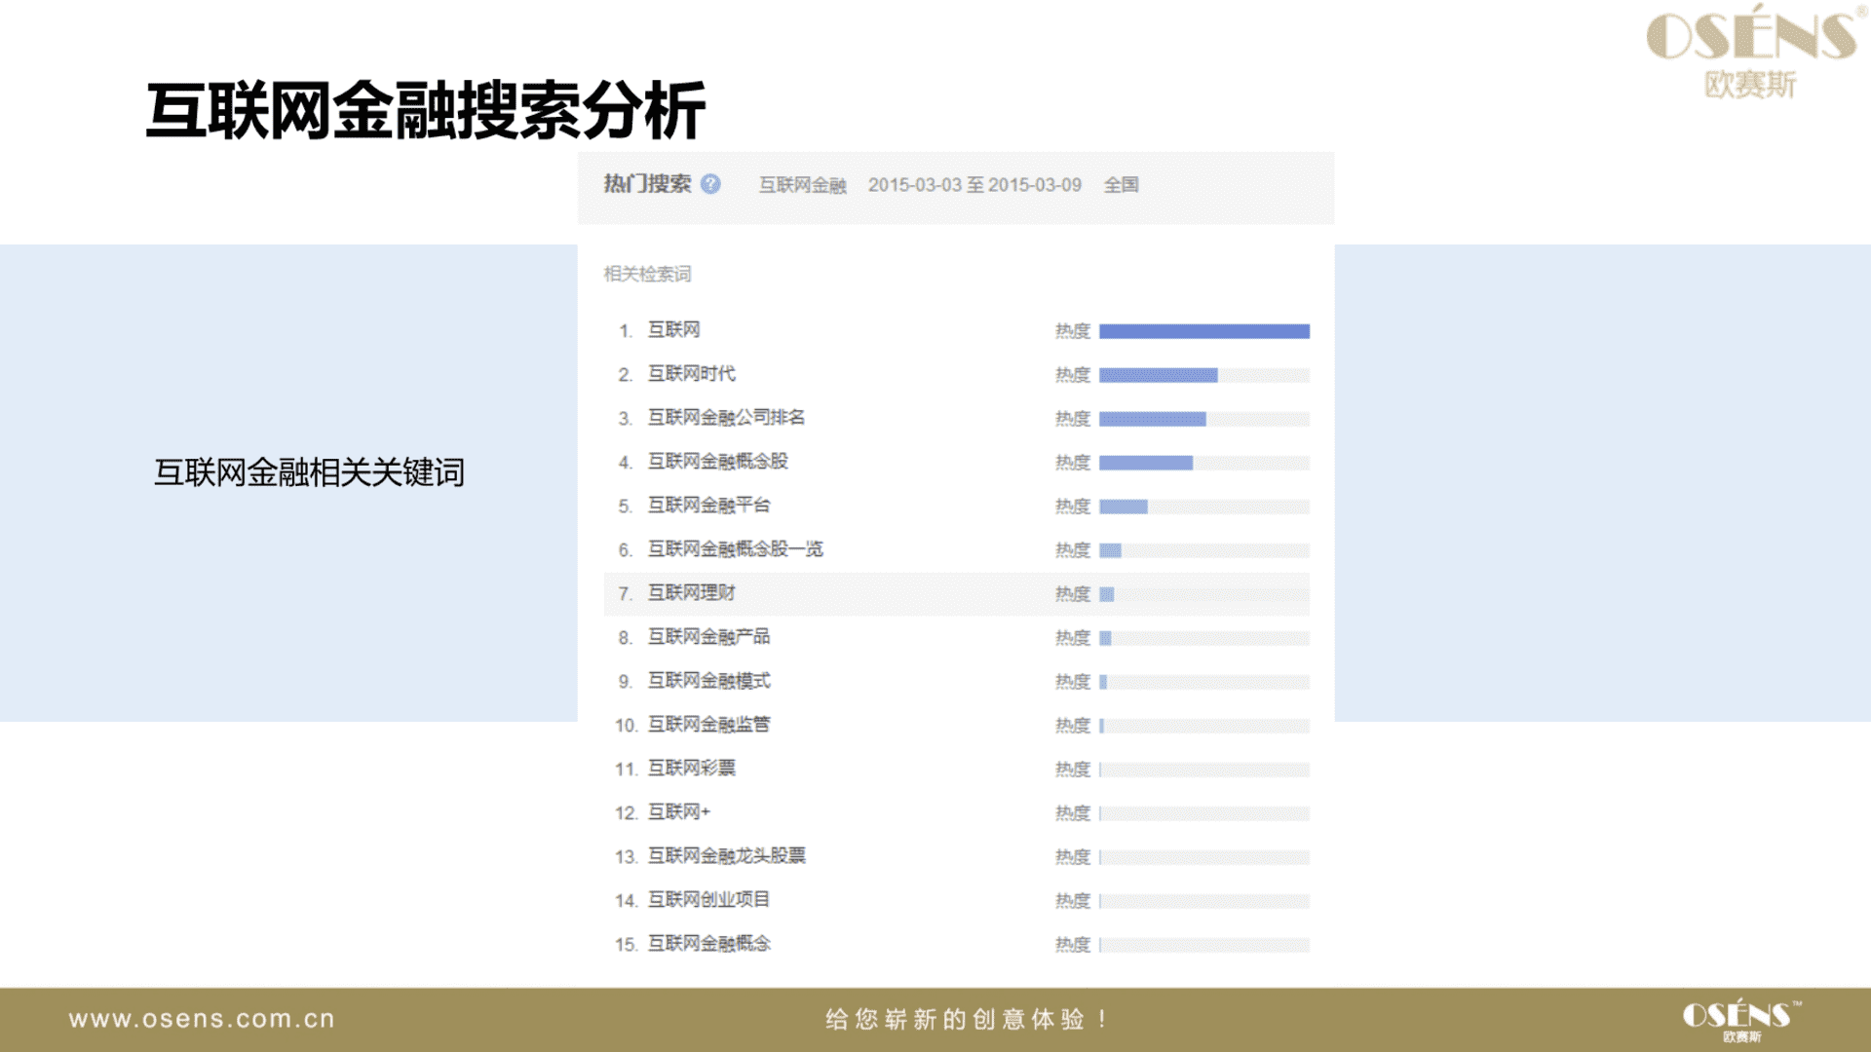Click the footer slogan 给您崭新的创意体验！
The width and height of the screenshot is (1871, 1052).
(967, 1019)
